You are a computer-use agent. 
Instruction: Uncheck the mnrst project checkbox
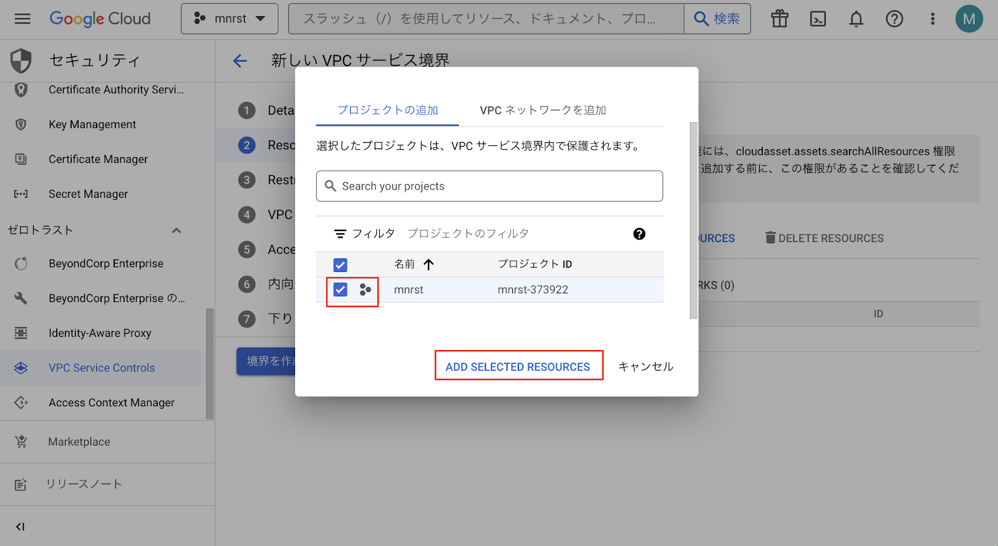coord(340,290)
